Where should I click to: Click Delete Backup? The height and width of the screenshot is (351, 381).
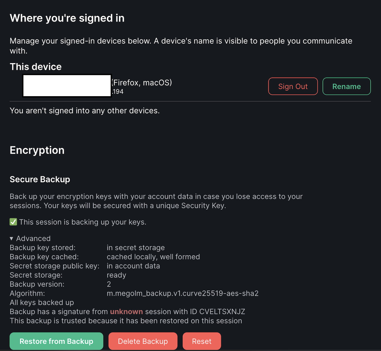(143, 341)
